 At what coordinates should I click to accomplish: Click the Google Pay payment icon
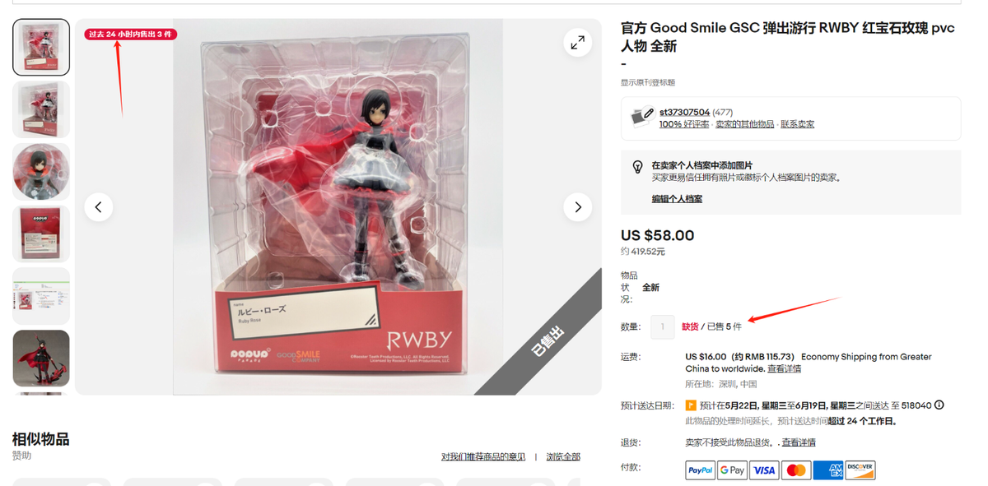click(732, 470)
